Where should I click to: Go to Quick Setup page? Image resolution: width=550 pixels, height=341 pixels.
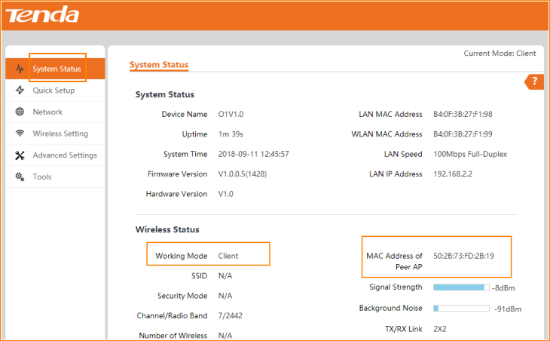click(53, 91)
